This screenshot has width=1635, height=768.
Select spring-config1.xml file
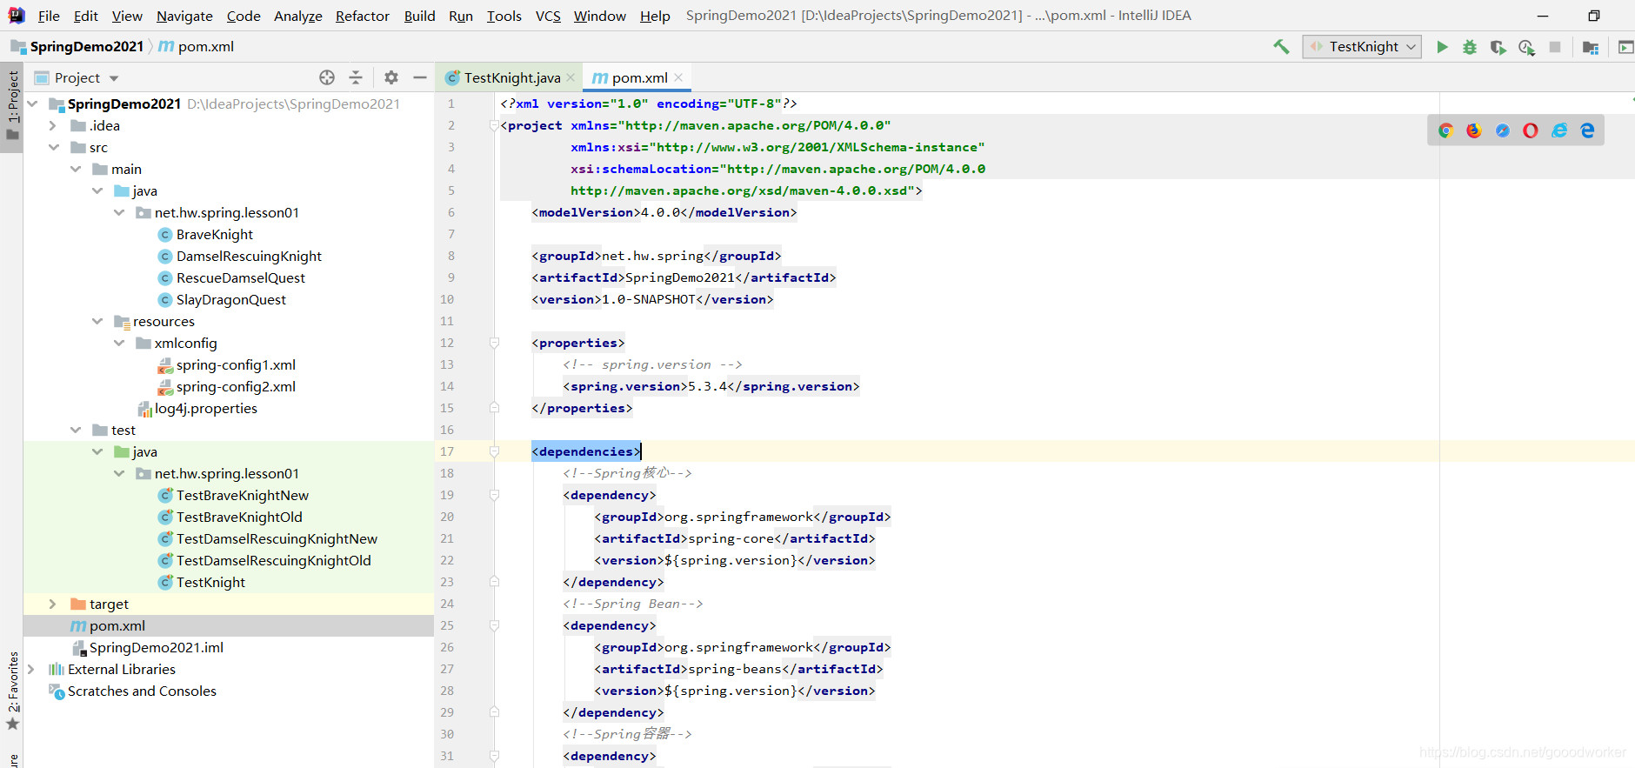[236, 364]
